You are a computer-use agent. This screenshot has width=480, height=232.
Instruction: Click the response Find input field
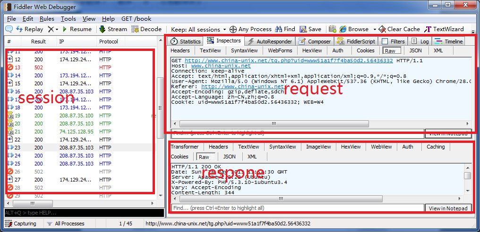point(297,208)
